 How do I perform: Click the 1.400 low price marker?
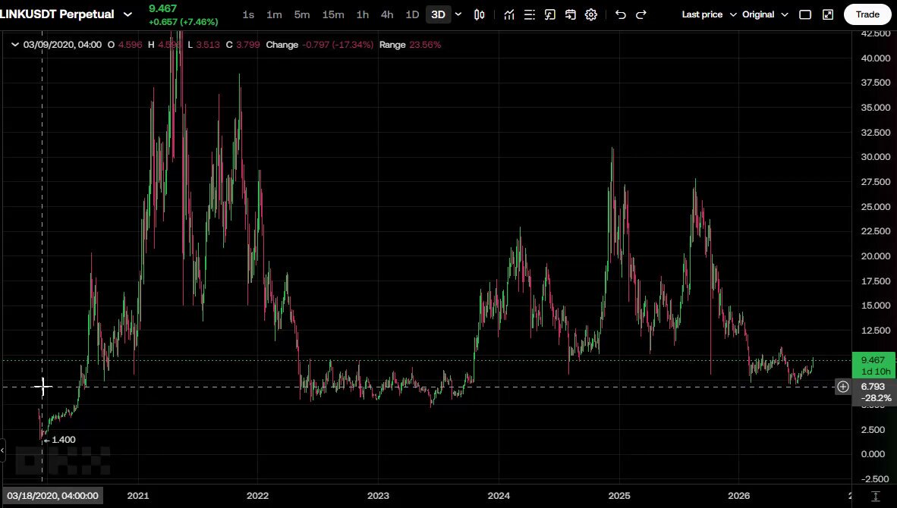pyautogui.click(x=60, y=440)
